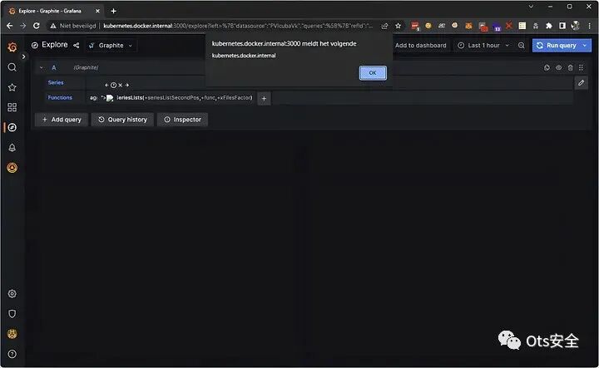Collapse query row A with its chevron
The width and height of the screenshot is (599, 368).
pos(42,67)
